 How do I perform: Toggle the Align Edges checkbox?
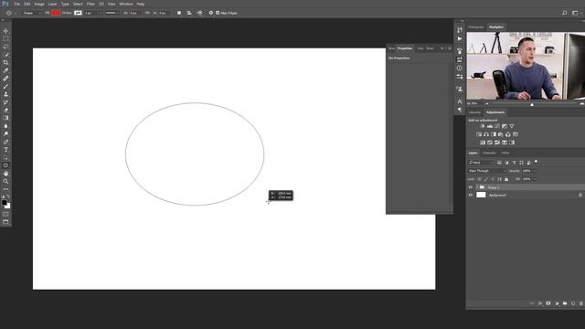point(218,13)
